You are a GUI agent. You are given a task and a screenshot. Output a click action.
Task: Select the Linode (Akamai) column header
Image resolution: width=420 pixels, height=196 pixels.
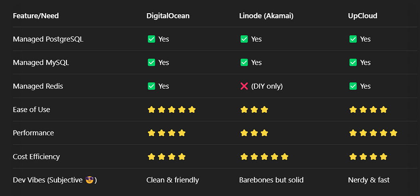coord(266,16)
